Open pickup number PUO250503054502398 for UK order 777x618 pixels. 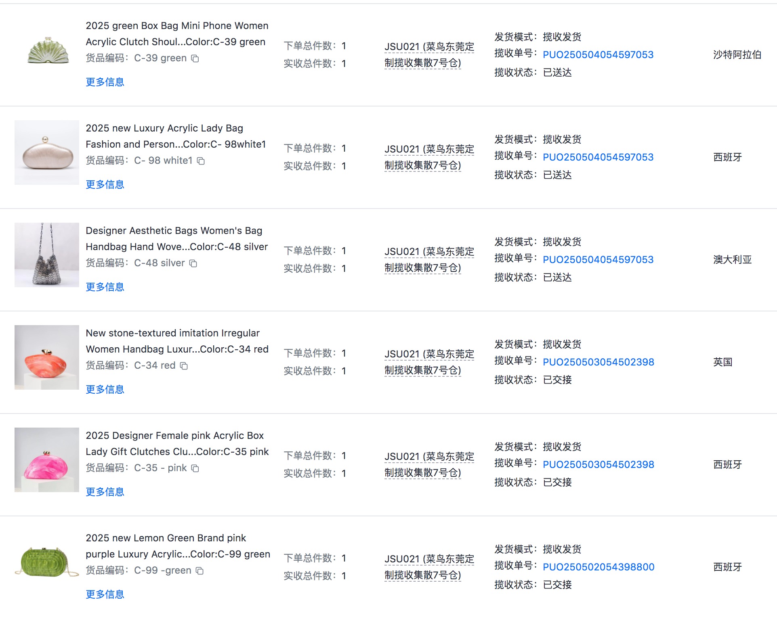pos(598,362)
